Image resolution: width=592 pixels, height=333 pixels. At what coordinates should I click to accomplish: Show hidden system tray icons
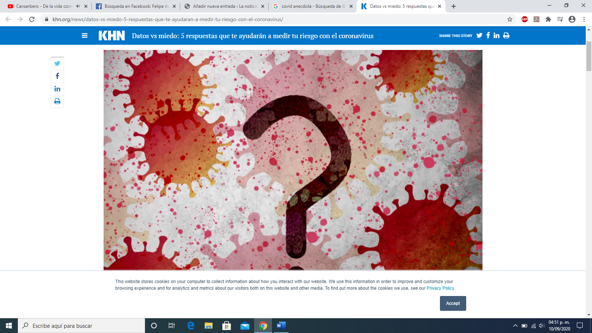515,326
